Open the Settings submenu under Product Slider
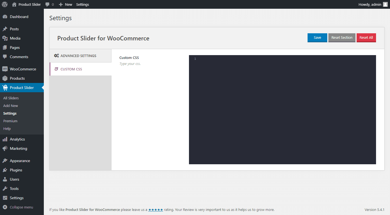The height and width of the screenshot is (215, 390). pos(10,113)
